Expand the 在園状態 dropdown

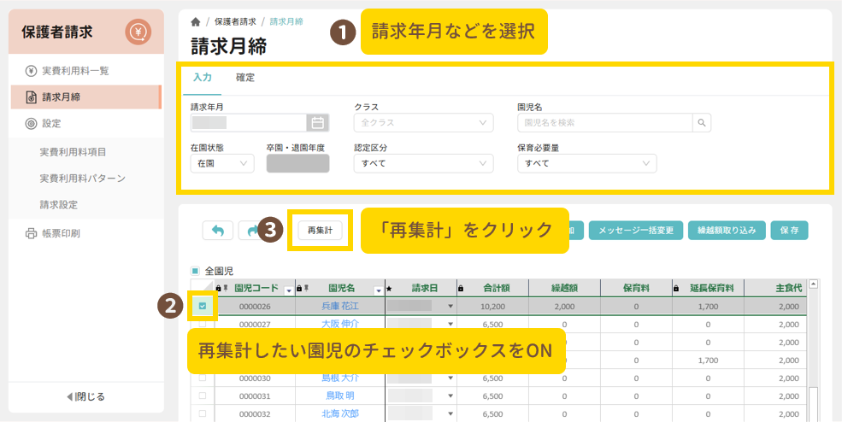tap(222, 163)
